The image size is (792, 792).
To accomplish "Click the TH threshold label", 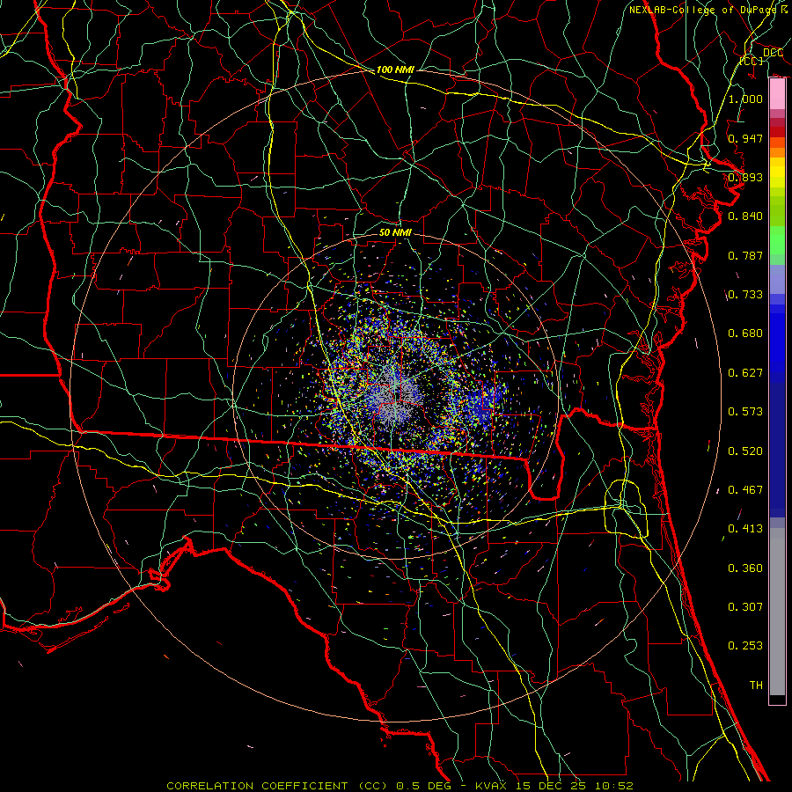I will click(756, 686).
